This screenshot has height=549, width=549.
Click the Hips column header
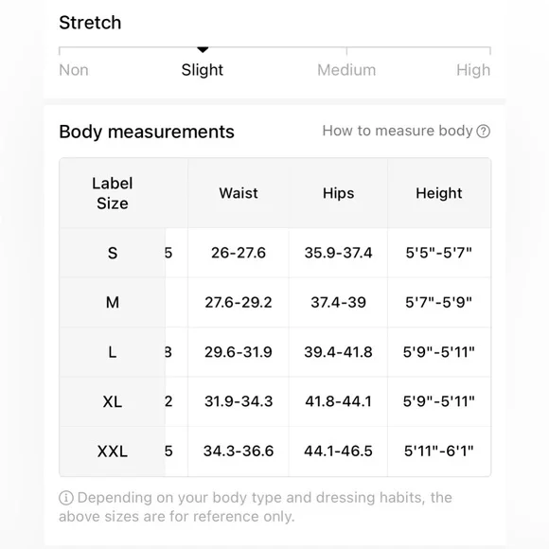pyautogui.click(x=338, y=193)
